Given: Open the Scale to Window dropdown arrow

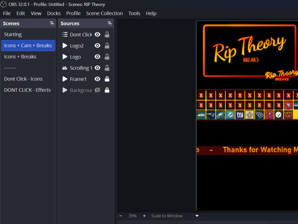Looking at the screenshot, I should 197,216.
